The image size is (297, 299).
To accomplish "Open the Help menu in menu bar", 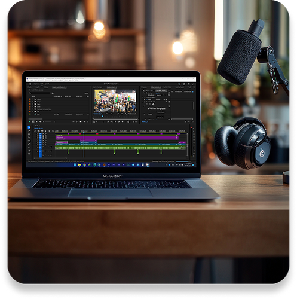I will (x=76, y=81).
